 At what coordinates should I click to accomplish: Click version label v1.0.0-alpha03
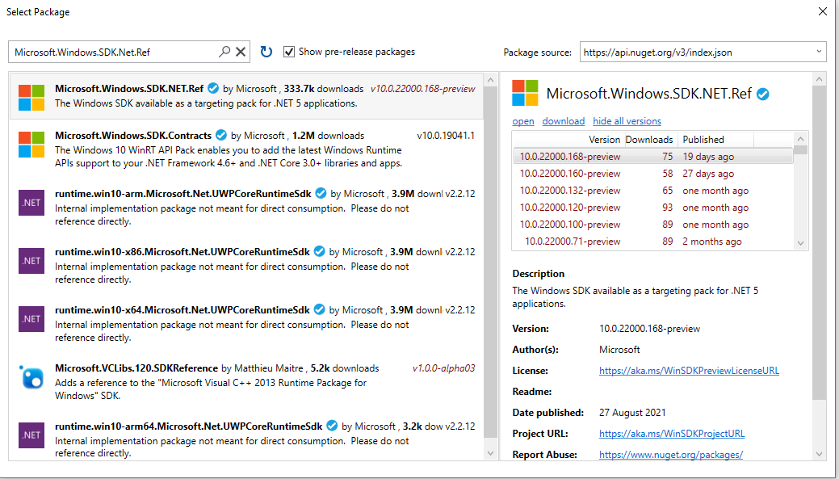point(443,368)
